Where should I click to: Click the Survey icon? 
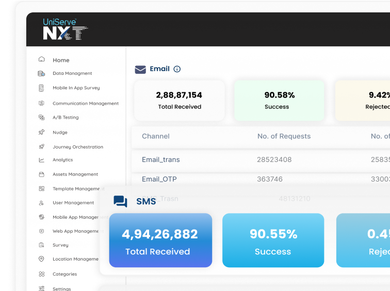42,245
